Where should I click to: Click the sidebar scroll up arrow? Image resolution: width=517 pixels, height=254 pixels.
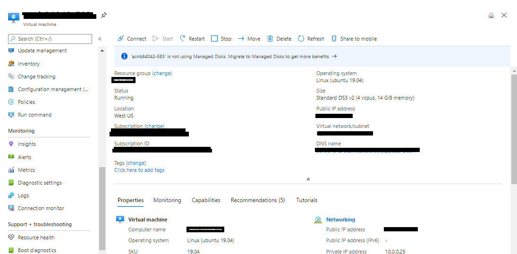tap(102, 51)
